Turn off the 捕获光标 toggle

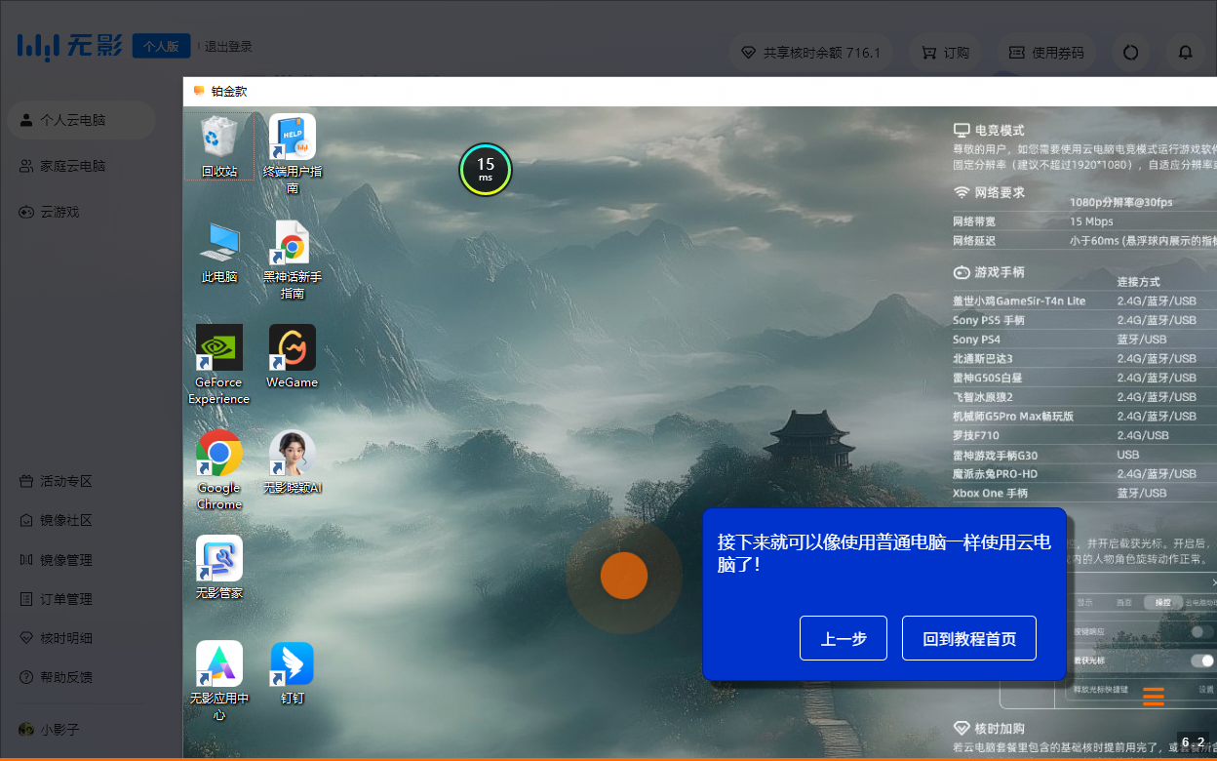(1202, 660)
